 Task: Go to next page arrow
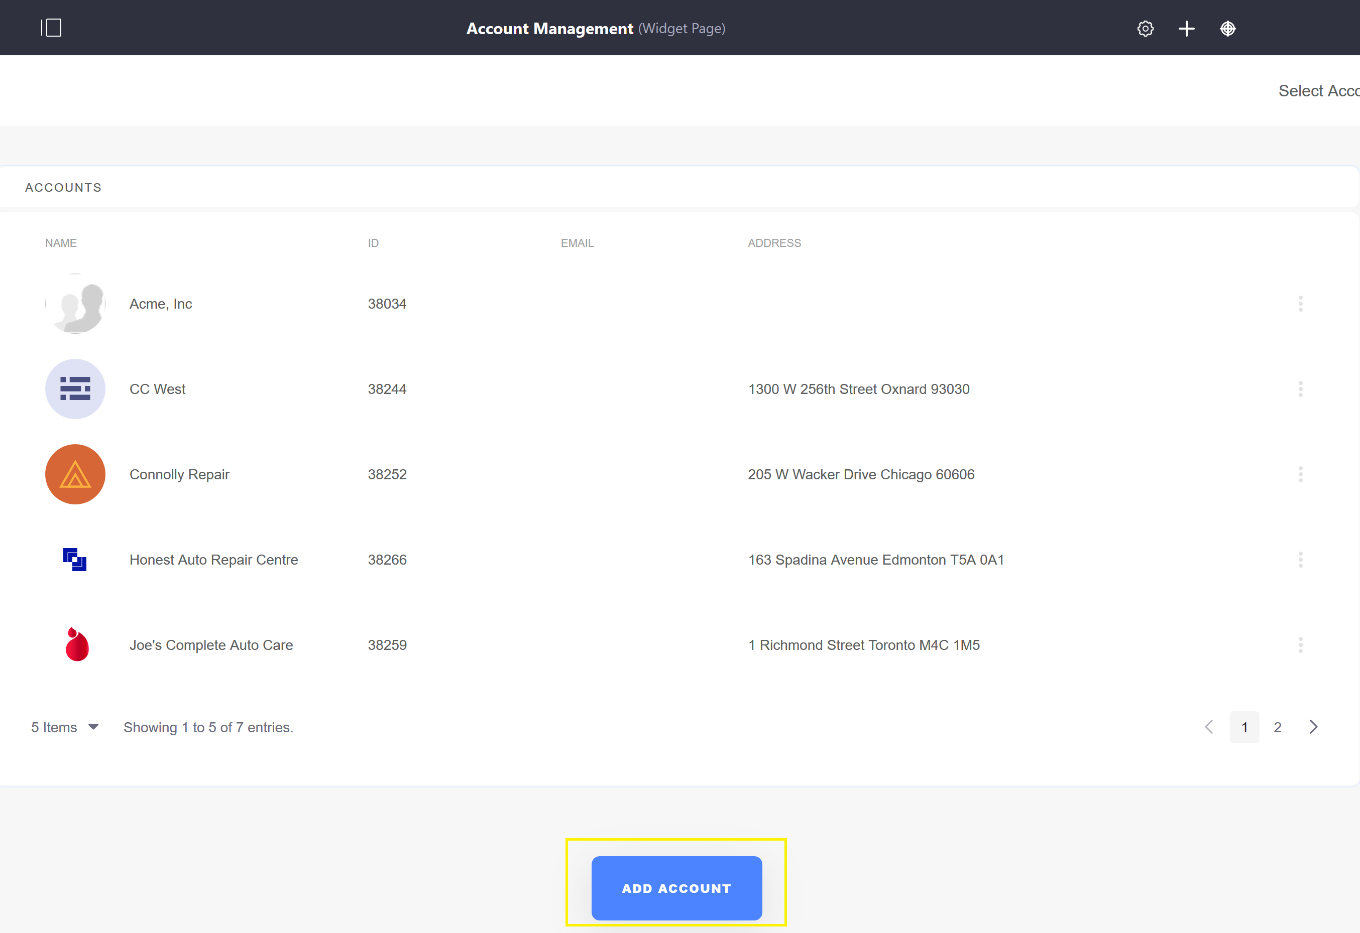[1314, 727]
